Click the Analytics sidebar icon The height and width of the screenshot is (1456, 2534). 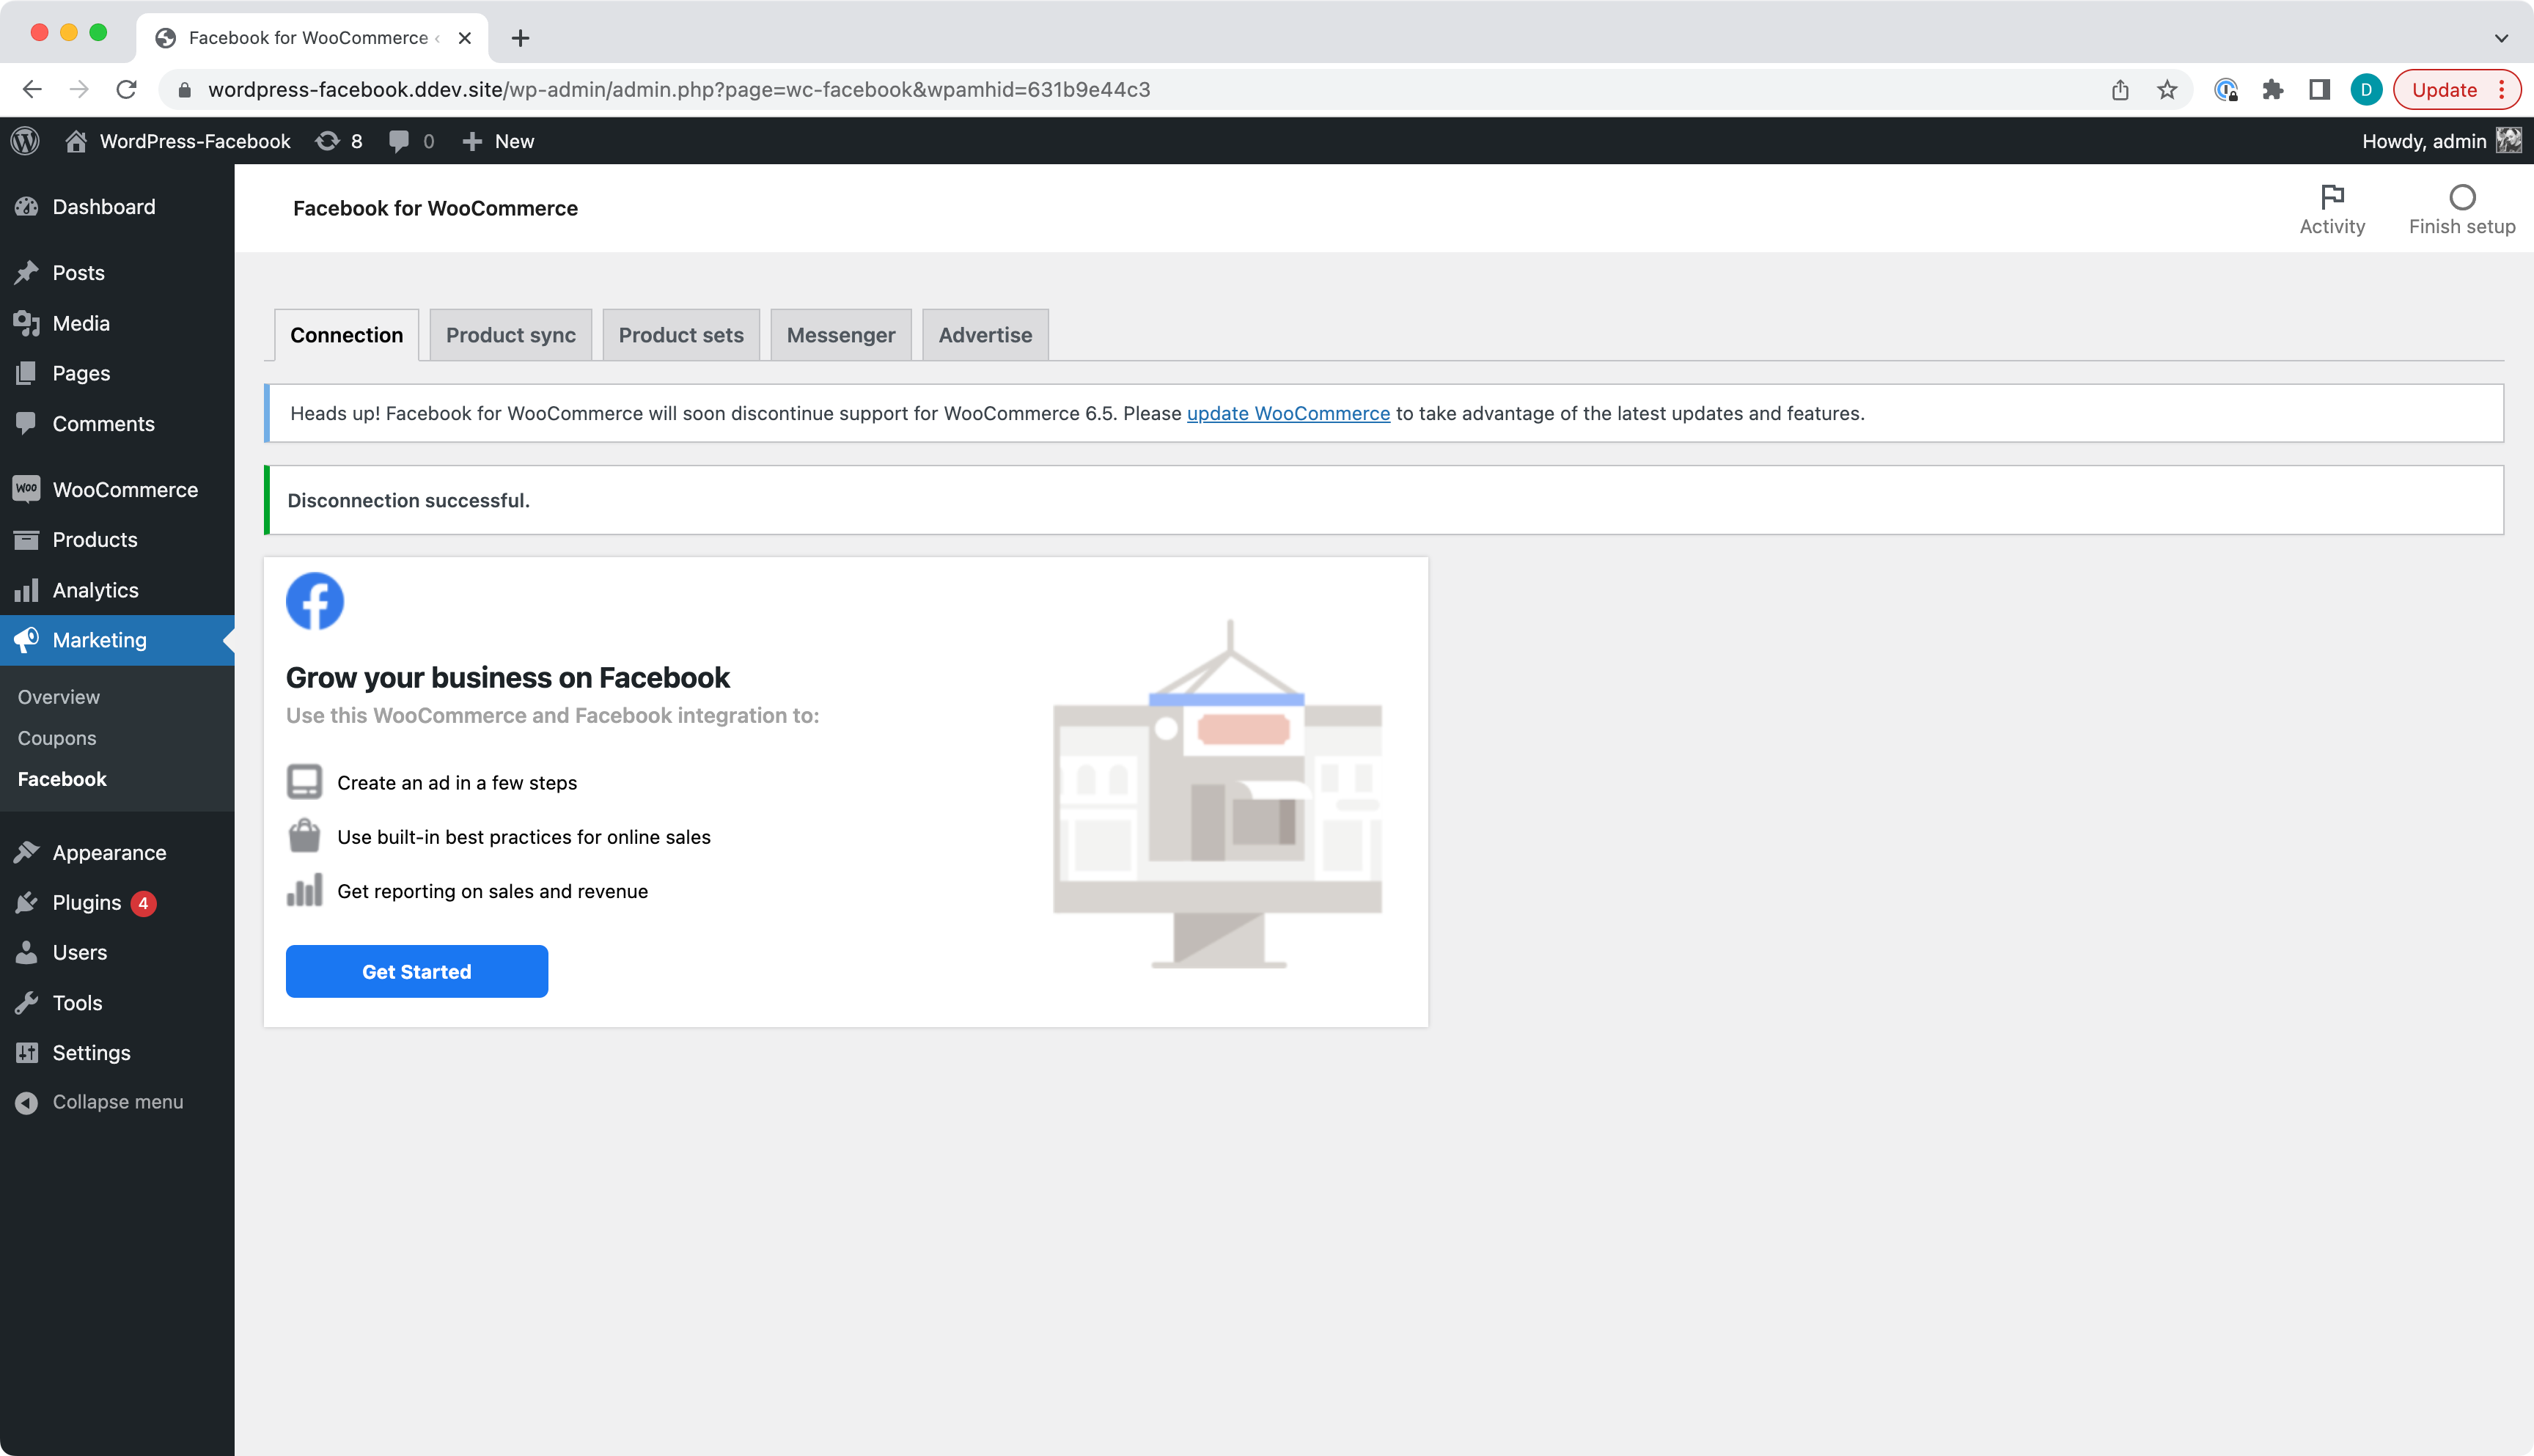coord(24,589)
